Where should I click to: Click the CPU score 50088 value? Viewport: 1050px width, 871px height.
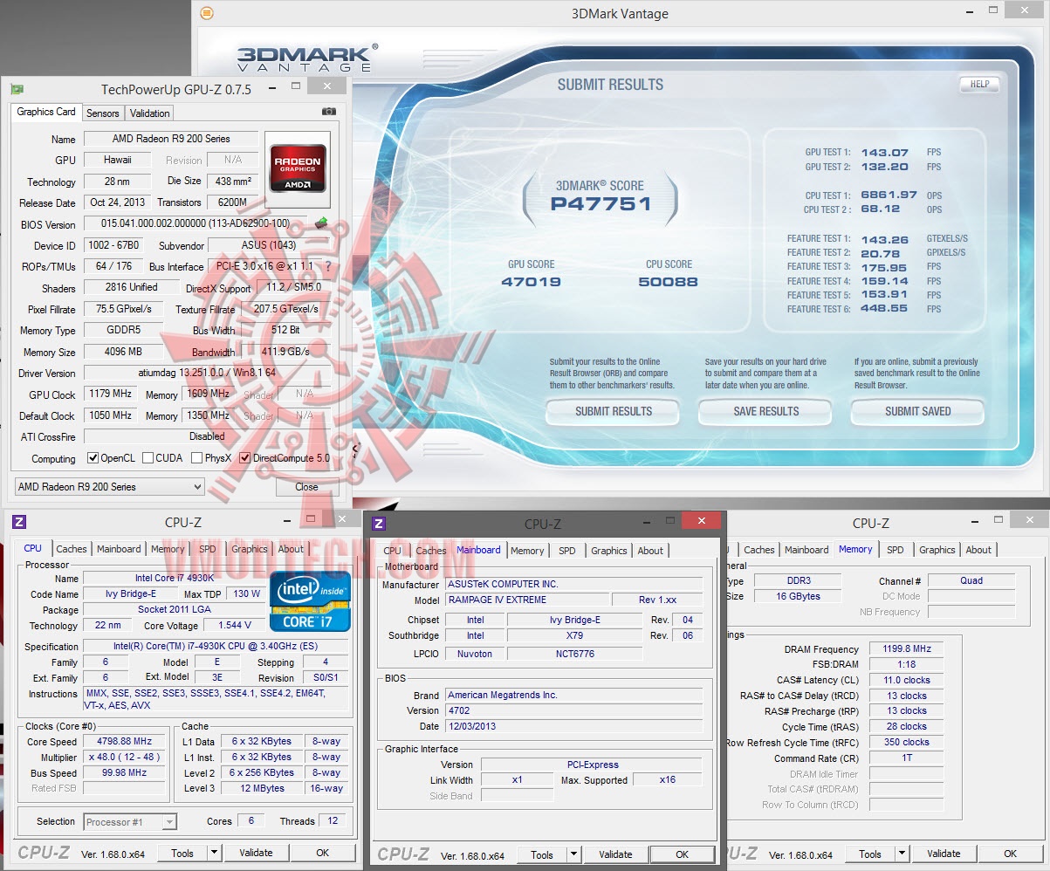click(668, 282)
